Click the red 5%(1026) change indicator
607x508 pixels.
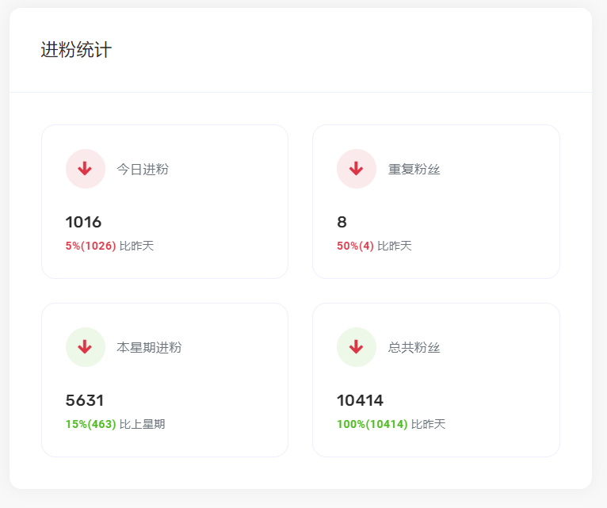tap(90, 246)
